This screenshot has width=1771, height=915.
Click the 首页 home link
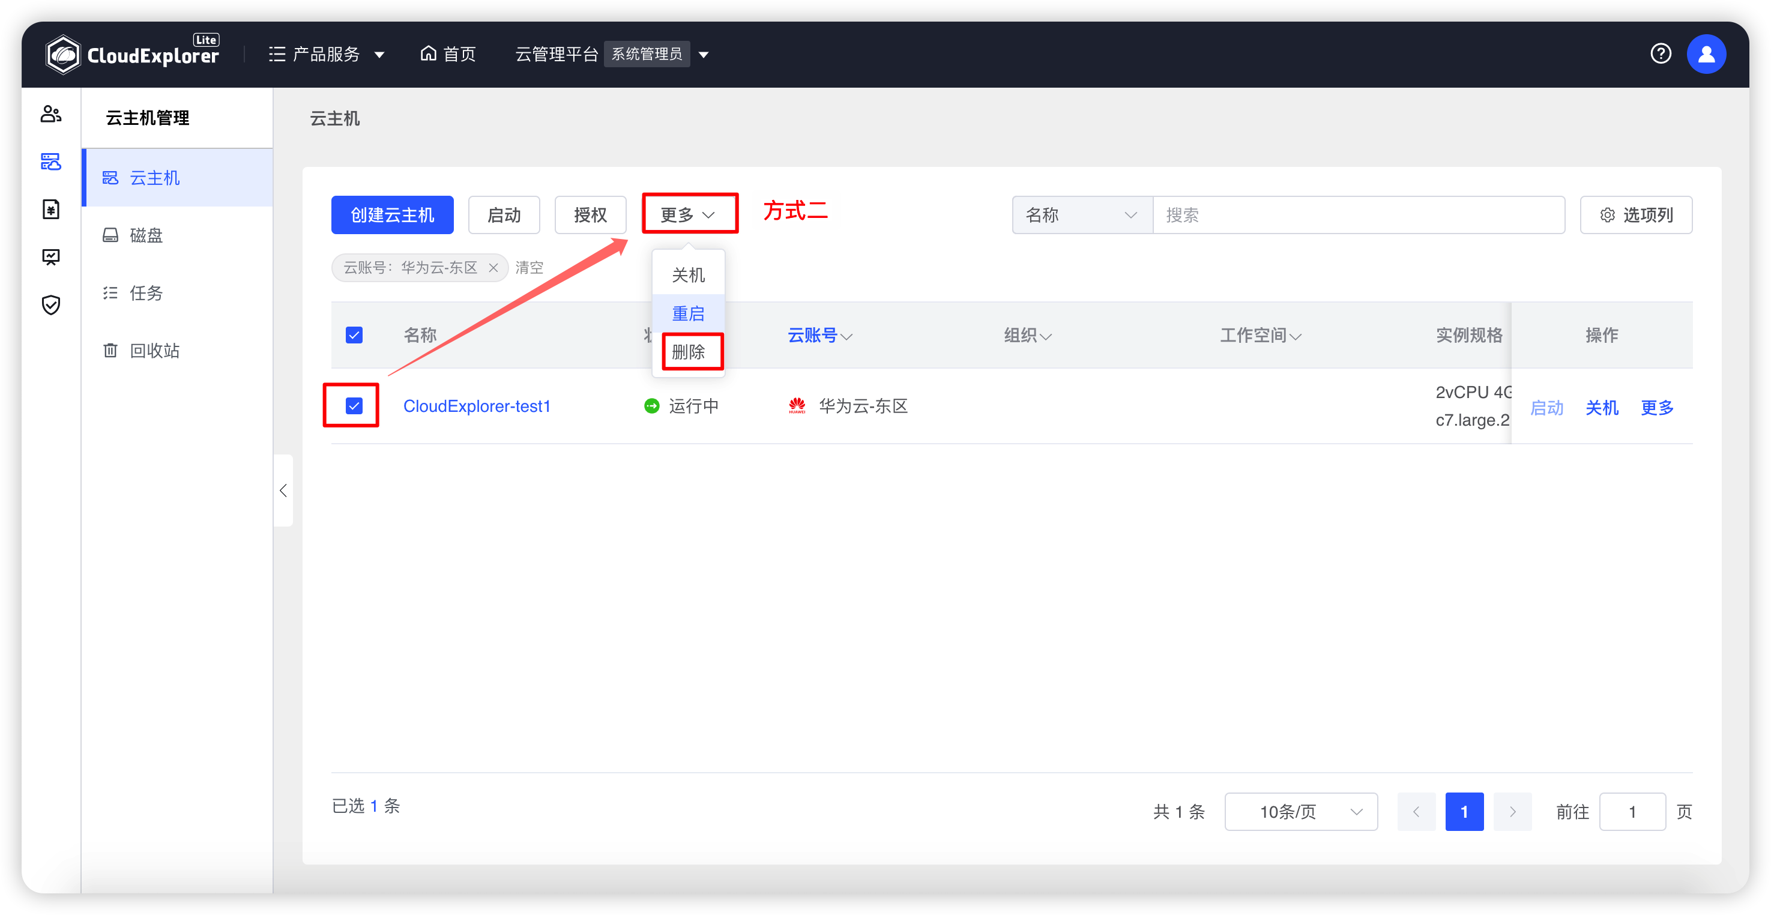coord(448,53)
